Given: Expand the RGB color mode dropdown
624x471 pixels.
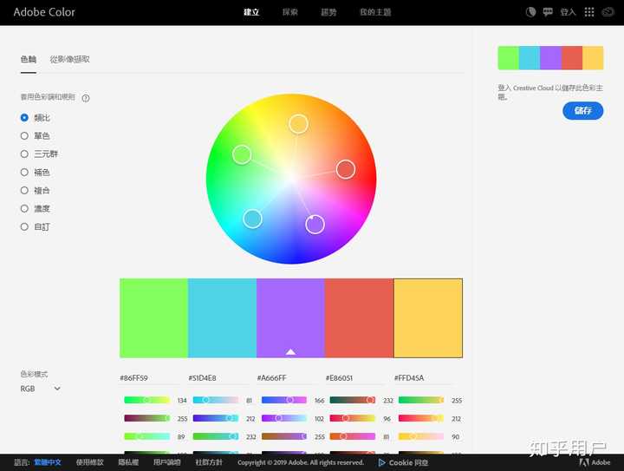Looking at the screenshot, I should (x=40, y=389).
